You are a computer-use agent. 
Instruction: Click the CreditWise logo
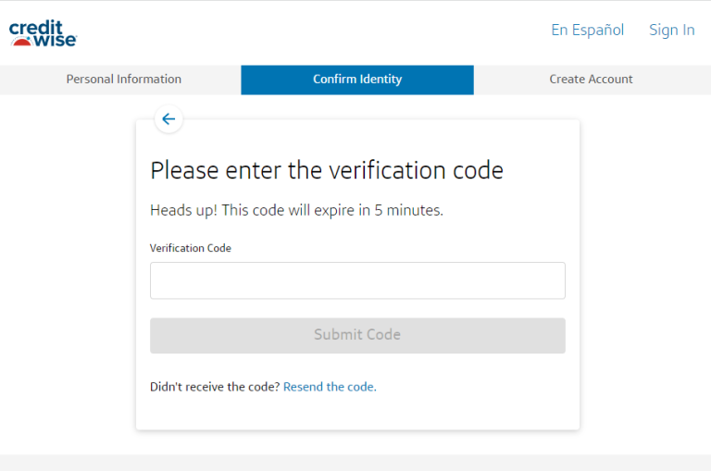[43, 33]
